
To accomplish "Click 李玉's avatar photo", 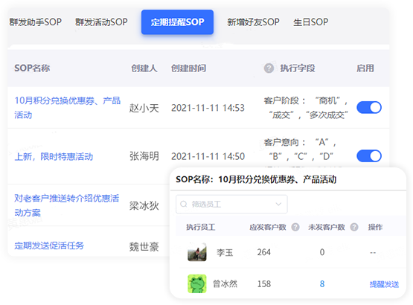I will [x=197, y=252].
